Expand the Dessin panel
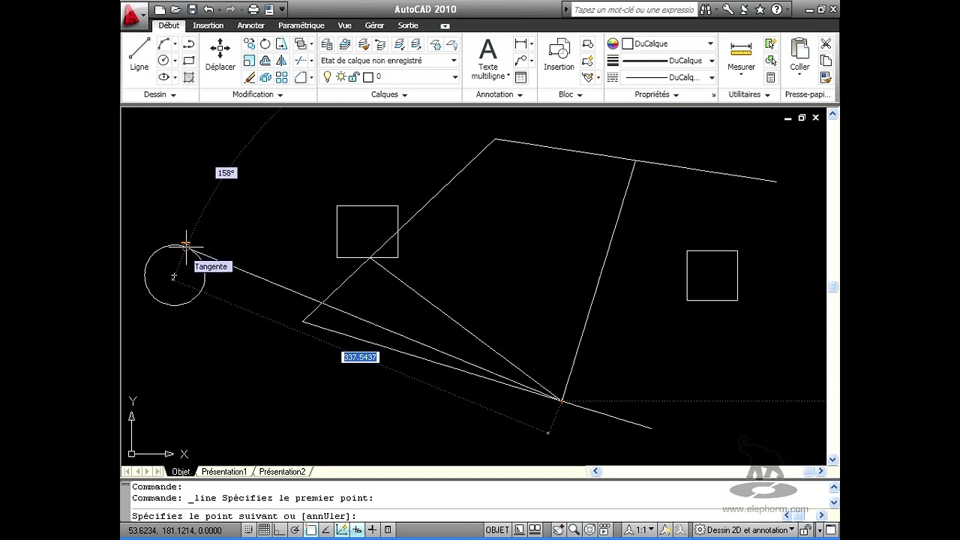 [160, 94]
